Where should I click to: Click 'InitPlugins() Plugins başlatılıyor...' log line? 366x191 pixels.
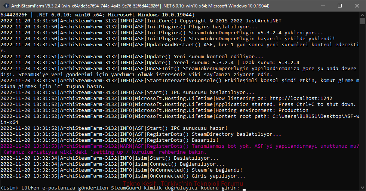tap(129, 27)
